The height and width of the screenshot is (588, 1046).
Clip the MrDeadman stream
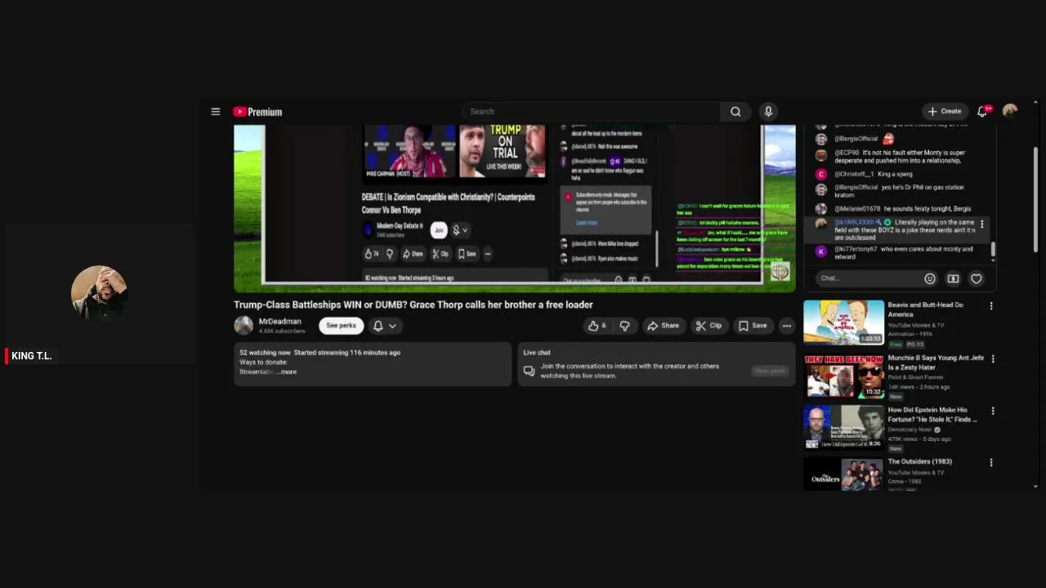(x=709, y=326)
